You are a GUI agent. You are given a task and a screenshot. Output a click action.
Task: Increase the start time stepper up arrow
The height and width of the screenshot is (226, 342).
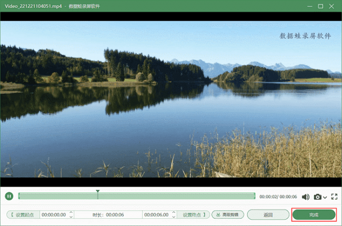(71, 212)
